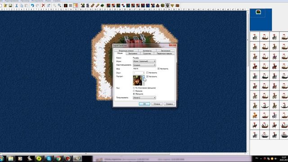The image size is (288, 162).
Task: Redo action with the grey arrow icon
Action: point(37,5)
